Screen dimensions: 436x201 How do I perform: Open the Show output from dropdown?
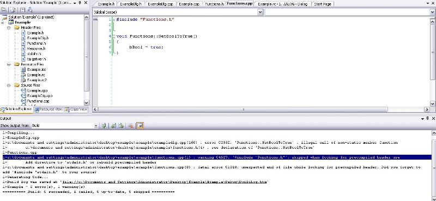click(96, 126)
